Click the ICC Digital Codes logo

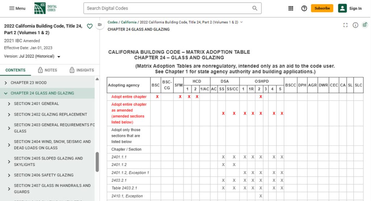[45, 8]
